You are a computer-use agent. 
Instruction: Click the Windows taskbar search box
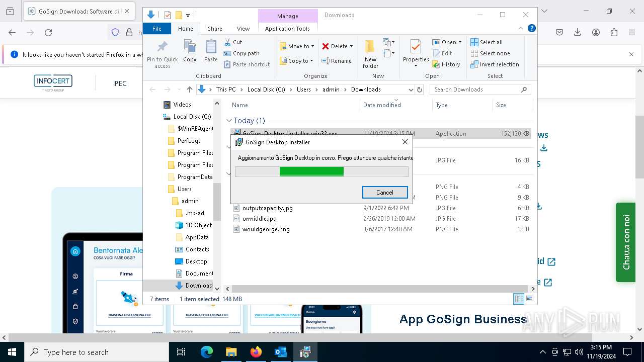[97, 352]
